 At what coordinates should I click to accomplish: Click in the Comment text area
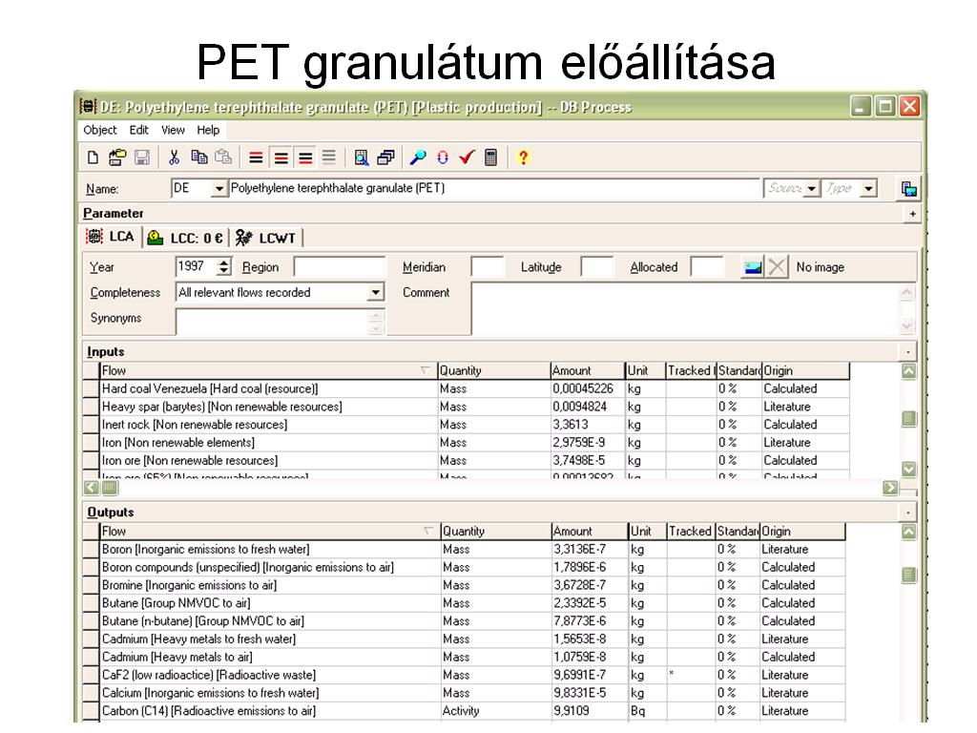pos(693,308)
